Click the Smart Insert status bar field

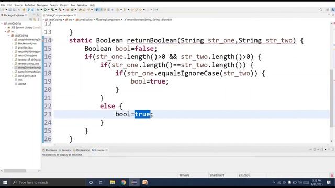point(217,175)
